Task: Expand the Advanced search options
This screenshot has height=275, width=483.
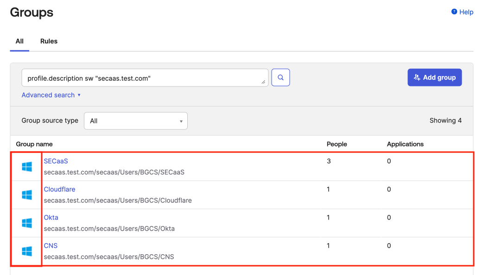Action: (51, 95)
